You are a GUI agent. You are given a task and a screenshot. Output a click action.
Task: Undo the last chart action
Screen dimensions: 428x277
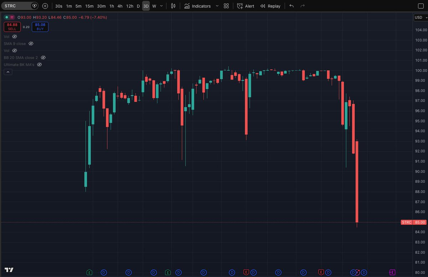coord(291,6)
